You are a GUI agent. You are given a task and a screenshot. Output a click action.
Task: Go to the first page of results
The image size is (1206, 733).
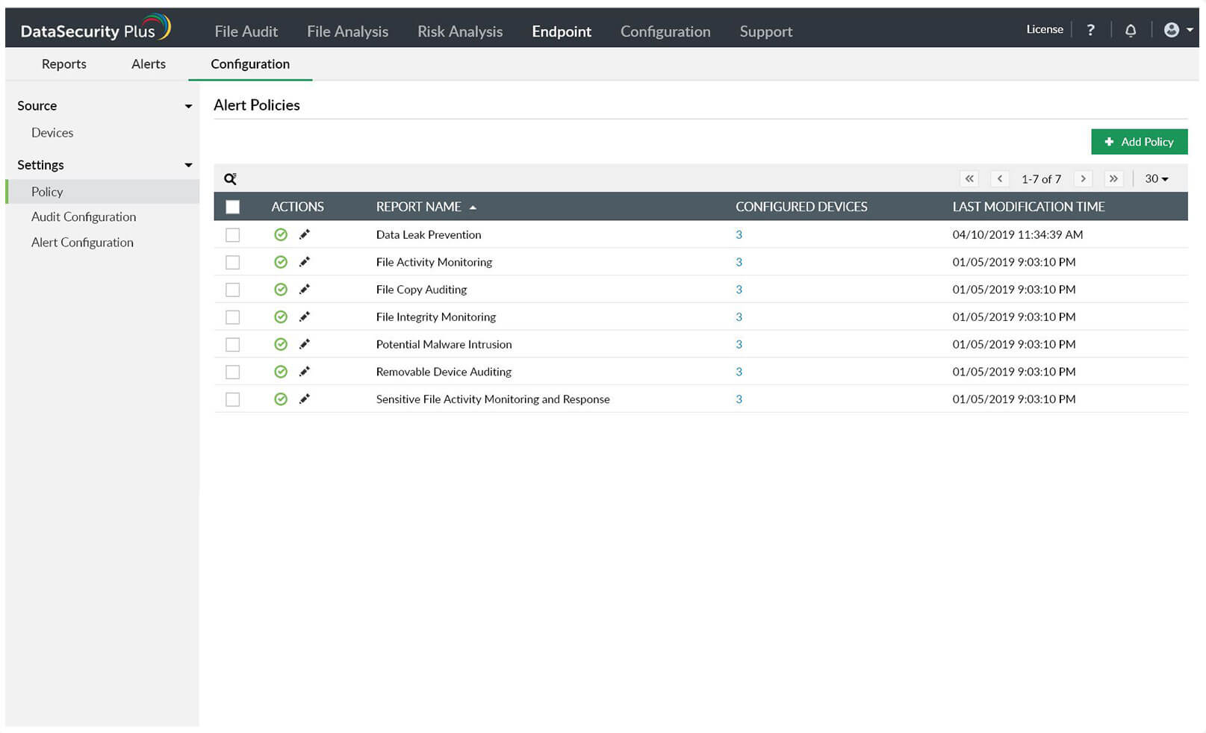pyautogui.click(x=969, y=179)
